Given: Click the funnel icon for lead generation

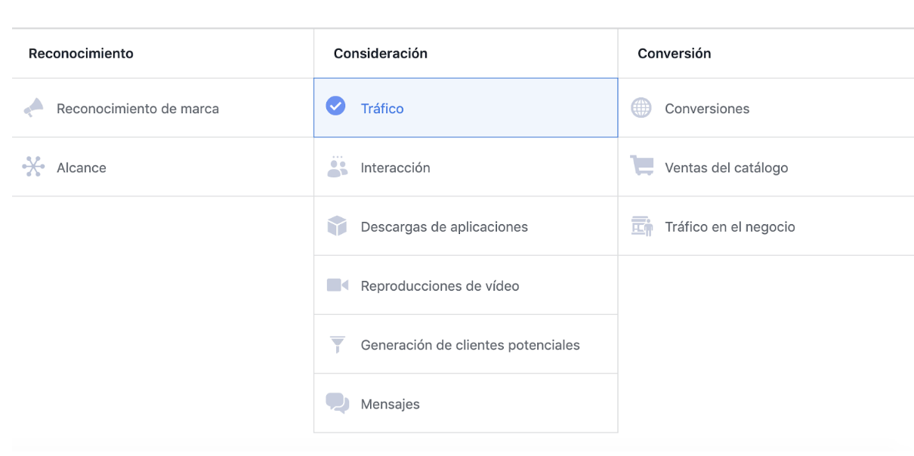Looking at the screenshot, I should (337, 345).
